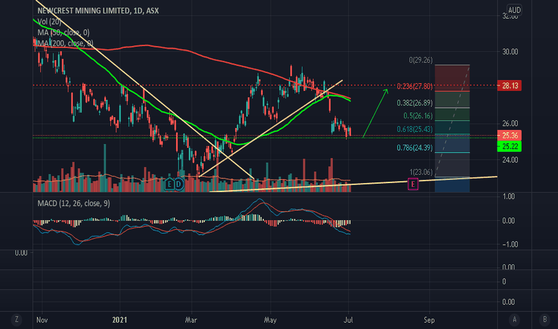
Task: Click the 1(23.06) Fibonacci level label
Action: click(x=421, y=172)
